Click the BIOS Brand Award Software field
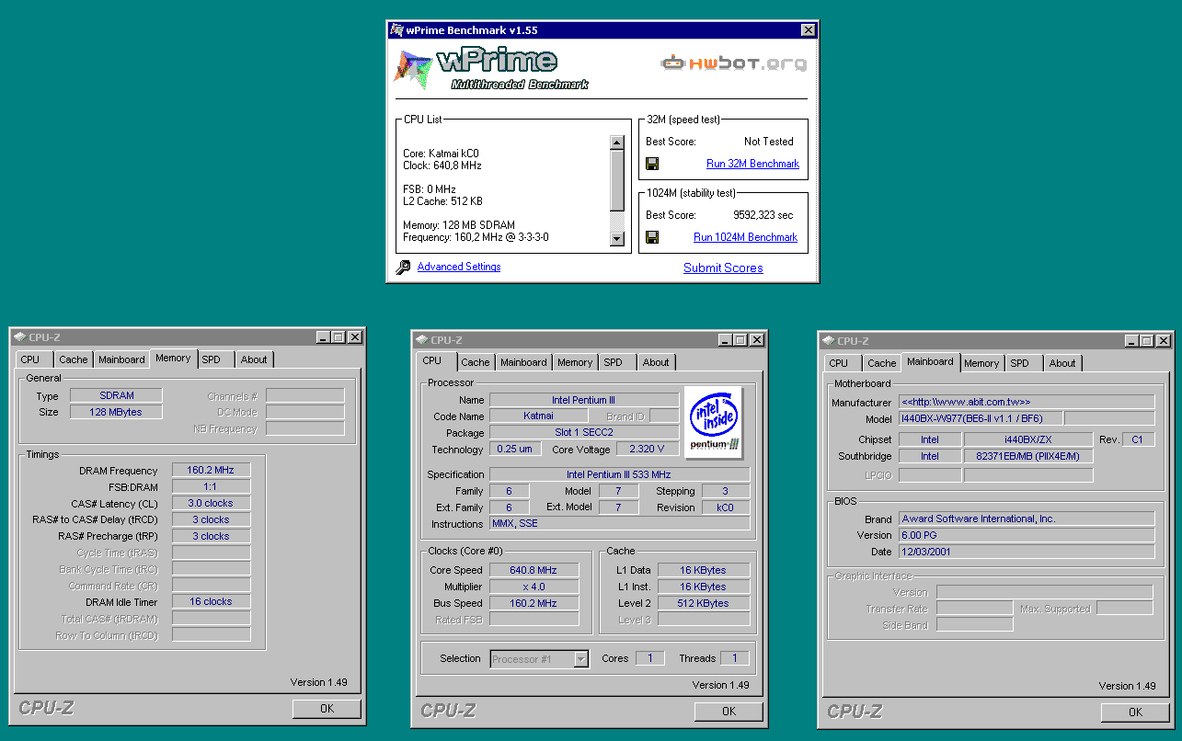The height and width of the screenshot is (741, 1182). coord(1027,519)
